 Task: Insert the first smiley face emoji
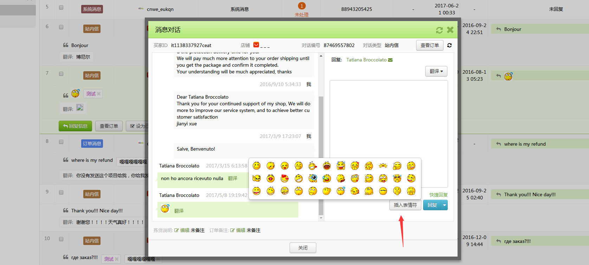click(257, 166)
